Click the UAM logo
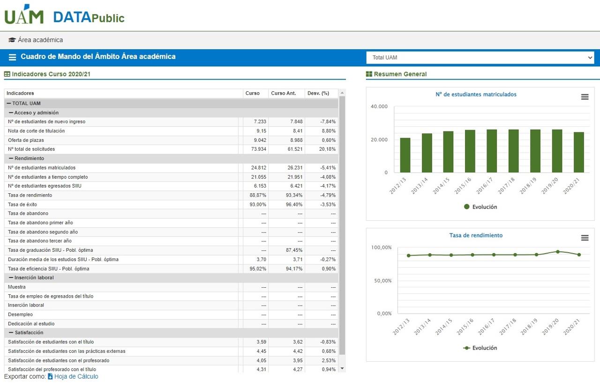600x387 pixels. click(x=24, y=15)
